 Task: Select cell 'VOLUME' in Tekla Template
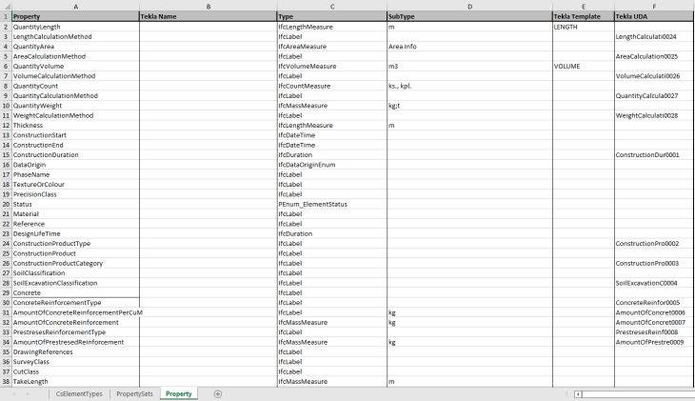tap(584, 66)
